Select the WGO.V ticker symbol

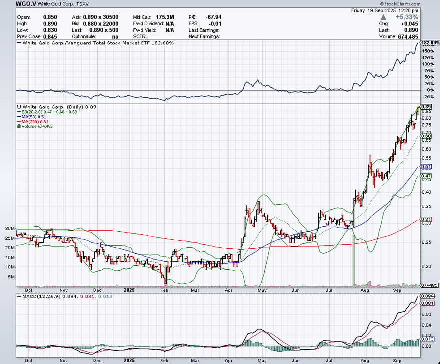[x=12, y=4]
